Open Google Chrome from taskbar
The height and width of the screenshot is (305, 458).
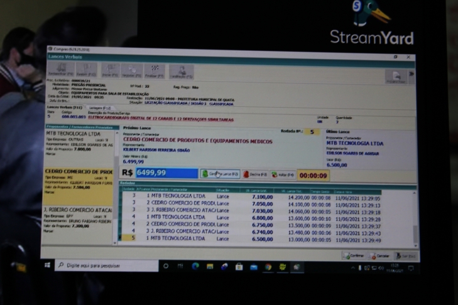[268, 267]
